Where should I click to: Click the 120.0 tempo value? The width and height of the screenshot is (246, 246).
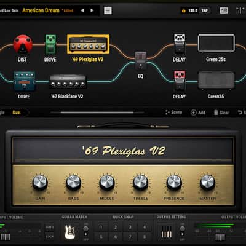193,10
